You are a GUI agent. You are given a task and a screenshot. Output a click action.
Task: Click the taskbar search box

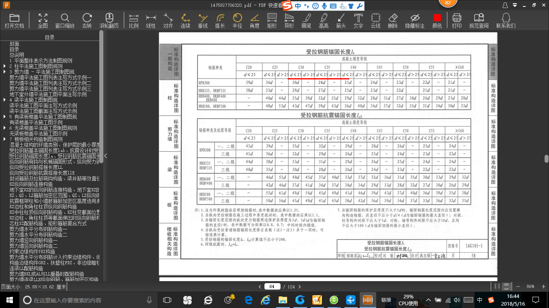(88, 300)
